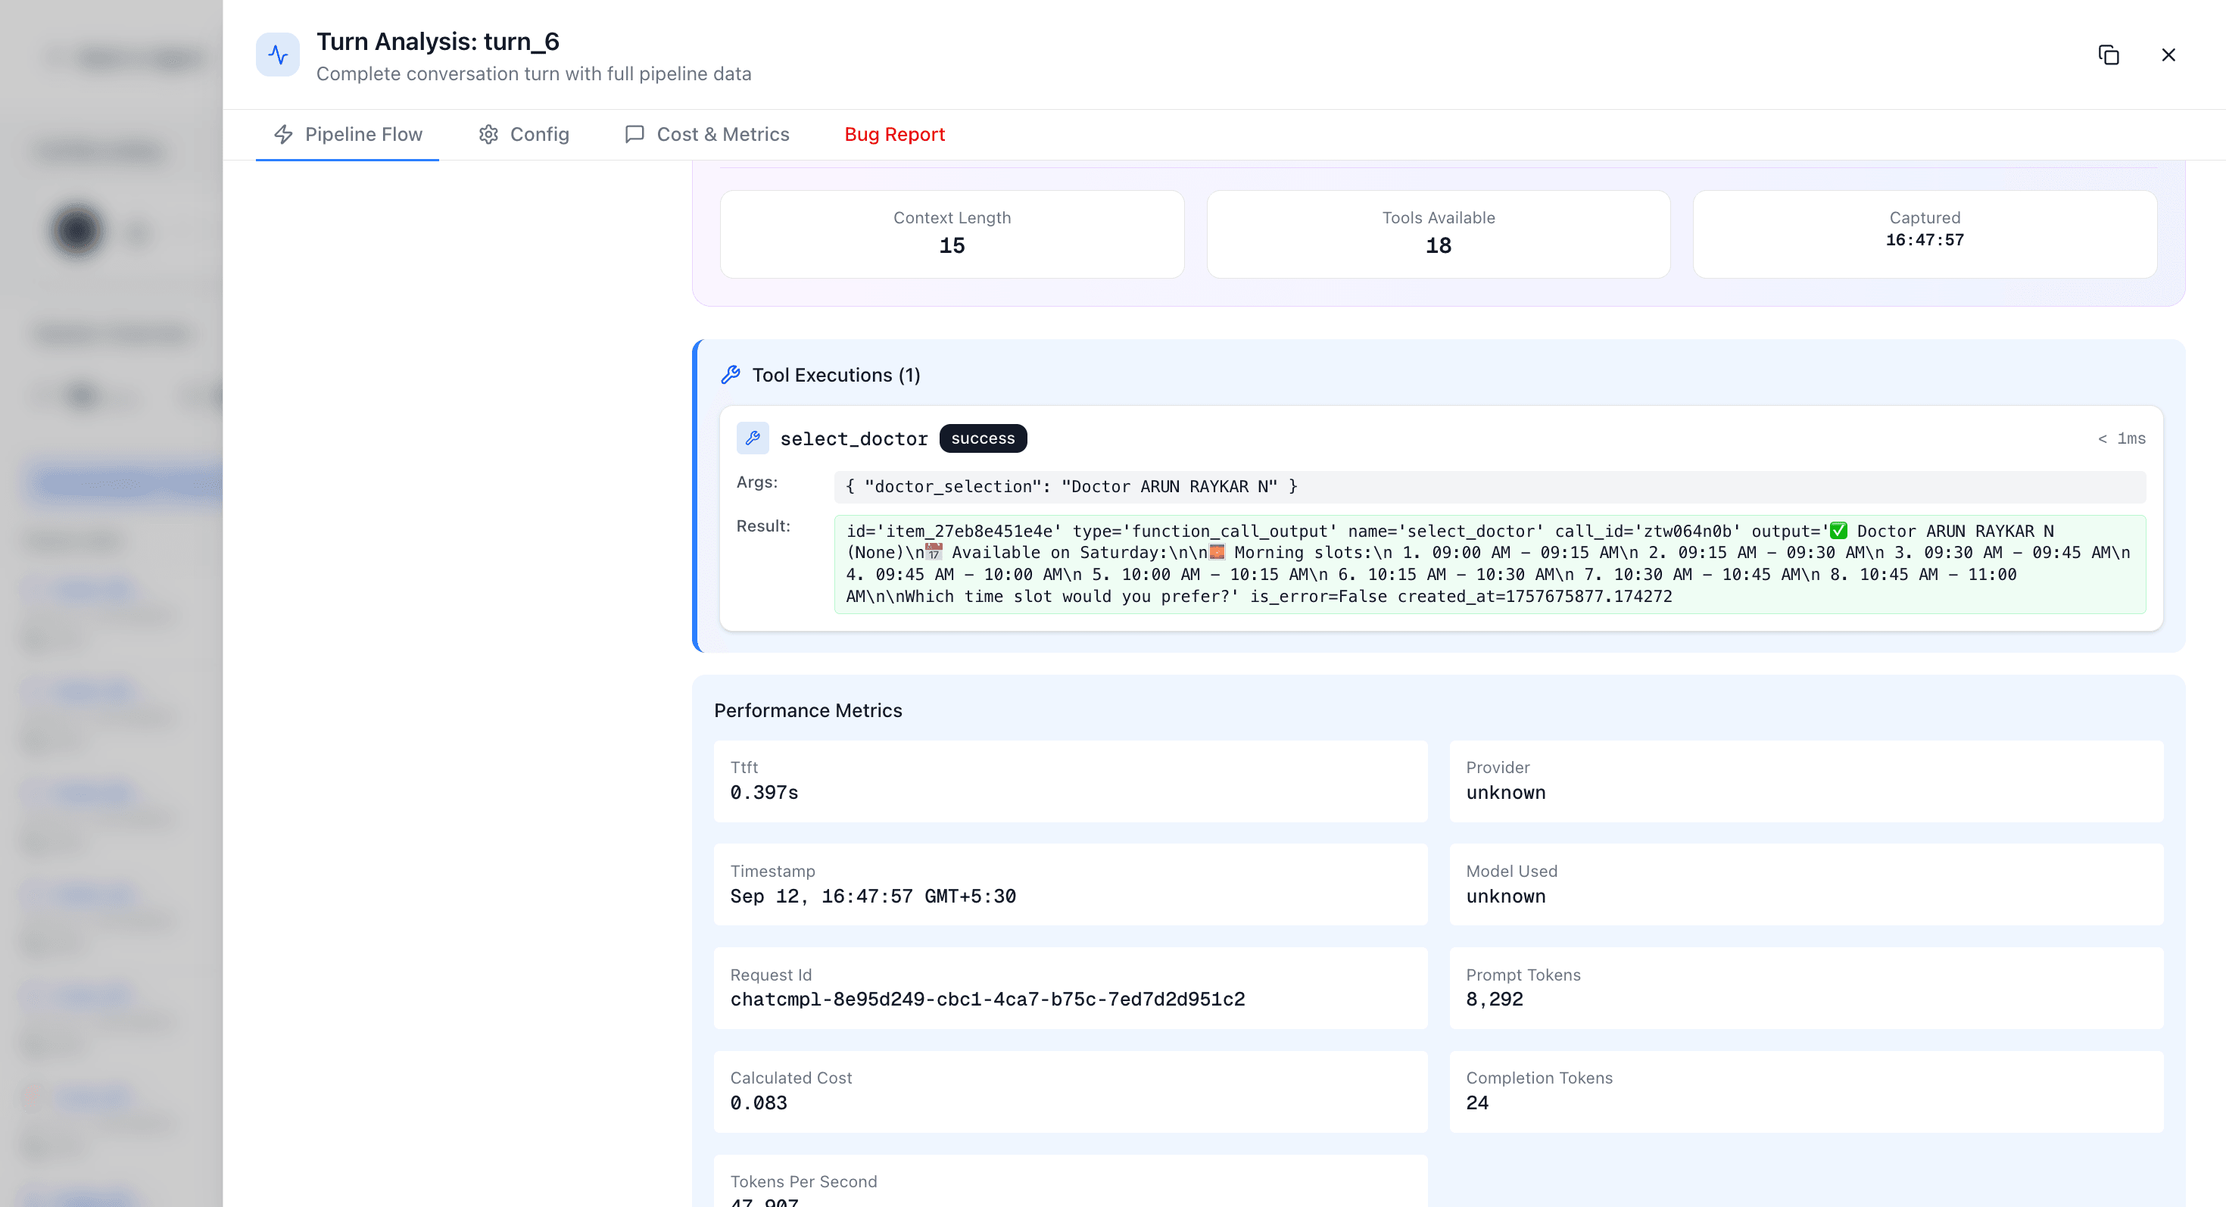Click the green function call Result output box
The width and height of the screenshot is (2226, 1207).
point(1489,564)
